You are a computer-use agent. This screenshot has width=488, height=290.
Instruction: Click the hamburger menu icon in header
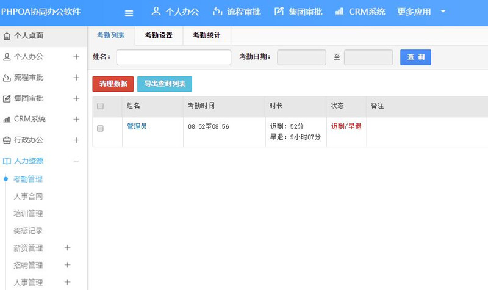tap(129, 13)
